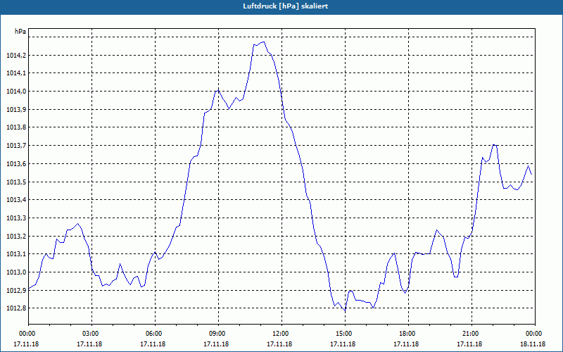Select the 1014,1 y-axis label
The image size is (563, 352).
16,73
